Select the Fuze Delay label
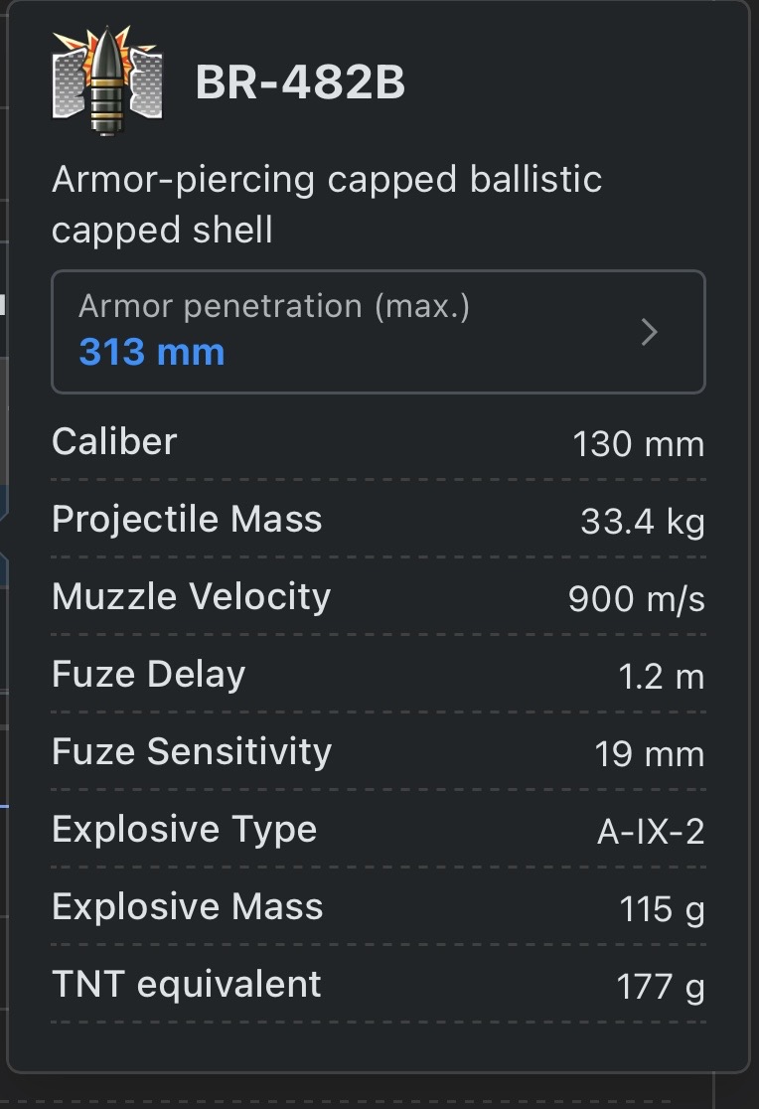Viewport: 759px width, 1109px height. pyautogui.click(x=148, y=674)
